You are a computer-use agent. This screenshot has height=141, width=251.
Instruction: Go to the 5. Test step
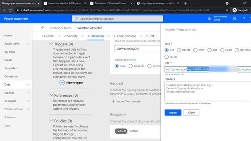(x=150, y=36)
